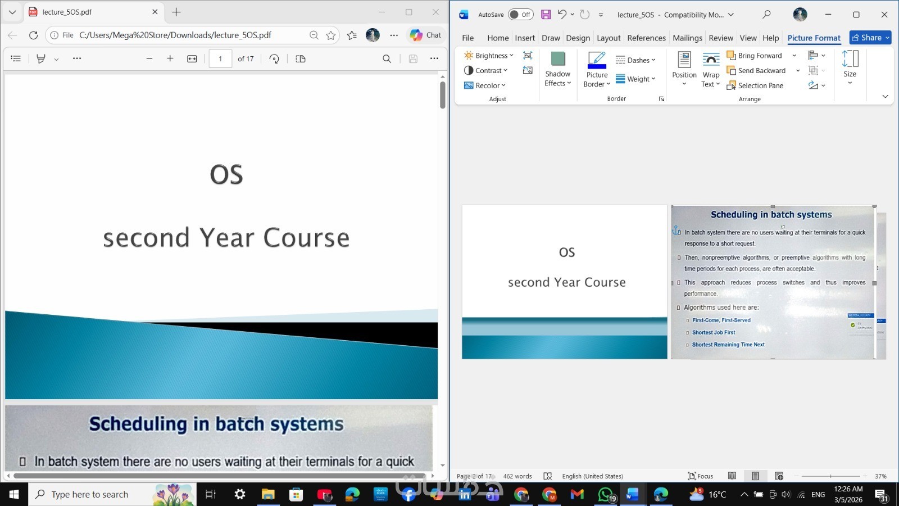Open the Shadow Effects dropdown
899x506 pixels.
[557, 69]
